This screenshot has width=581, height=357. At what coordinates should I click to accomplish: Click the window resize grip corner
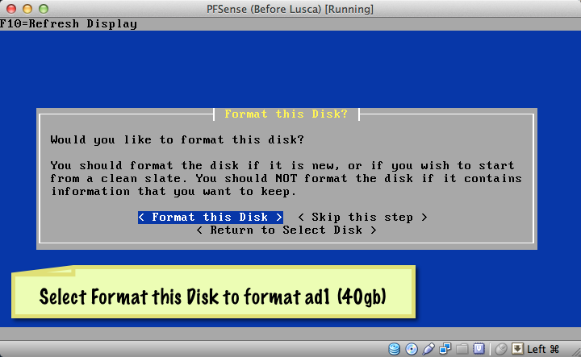[575, 352]
